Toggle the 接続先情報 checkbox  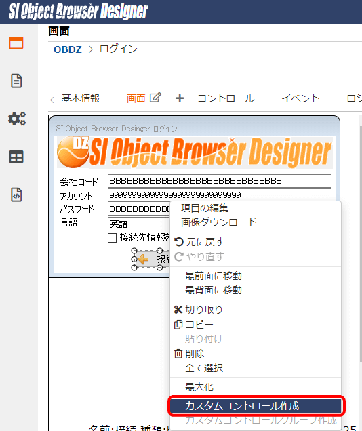[112, 238]
